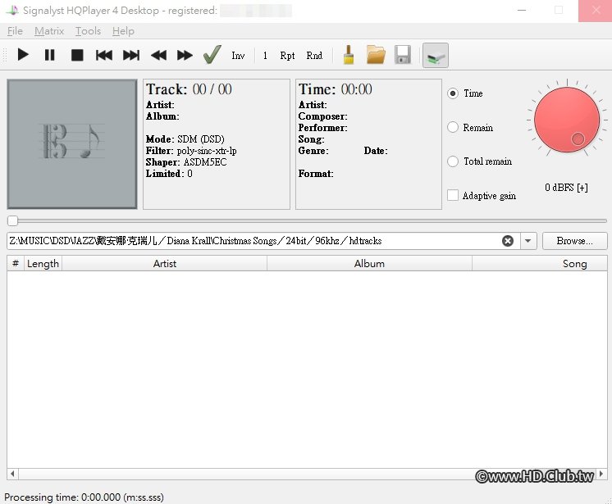This screenshot has height=504, width=612.
Task: Open the File menu
Action: tap(15, 31)
